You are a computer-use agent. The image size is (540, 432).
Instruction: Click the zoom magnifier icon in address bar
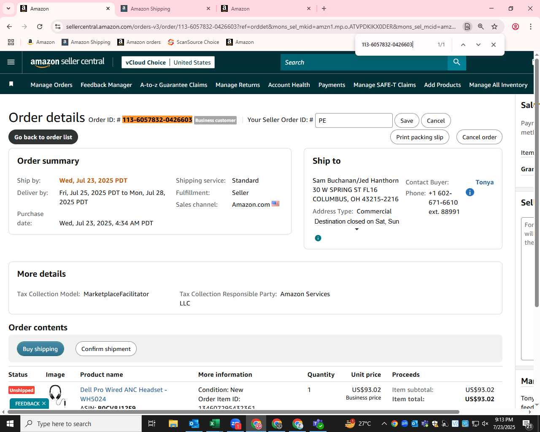(481, 27)
